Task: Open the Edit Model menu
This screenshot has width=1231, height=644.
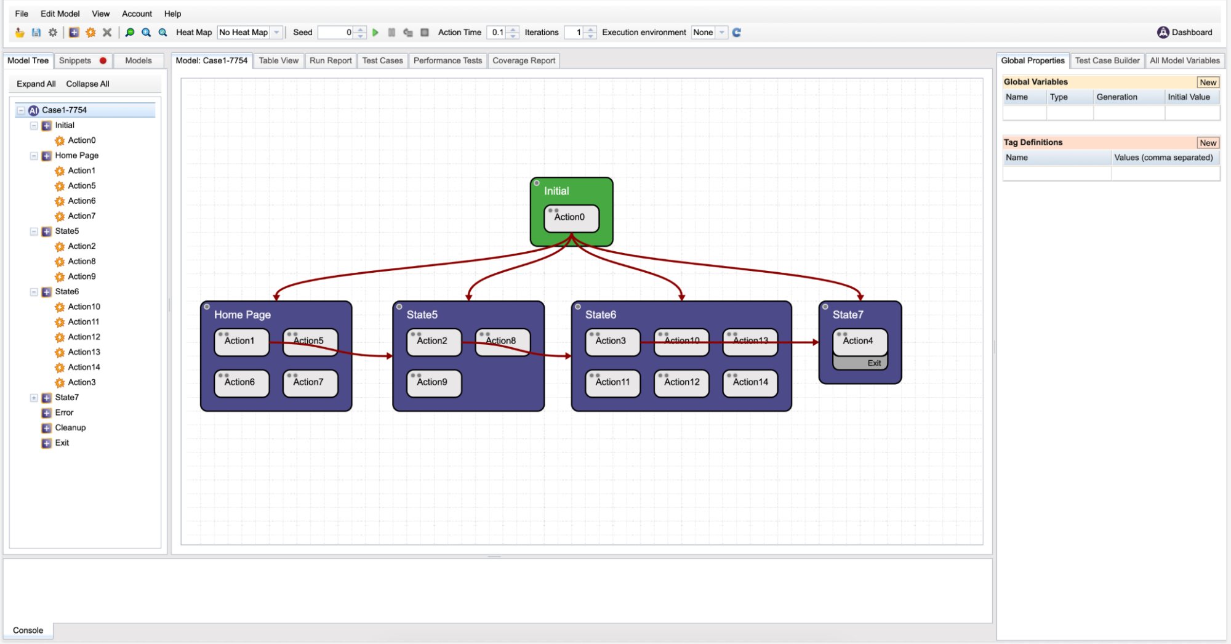Action: (x=60, y=14)
